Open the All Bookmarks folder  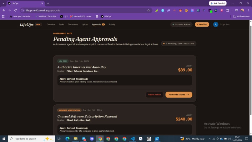(x=241, y=16)
